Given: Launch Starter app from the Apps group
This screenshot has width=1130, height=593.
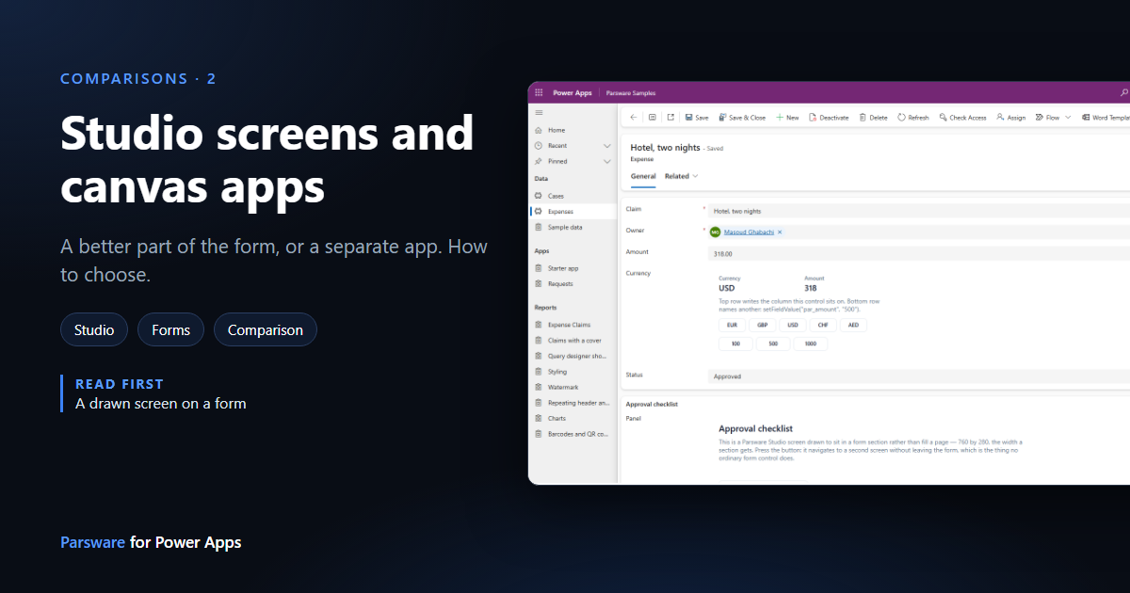Looking at the screenshot, I should point(572,268).
